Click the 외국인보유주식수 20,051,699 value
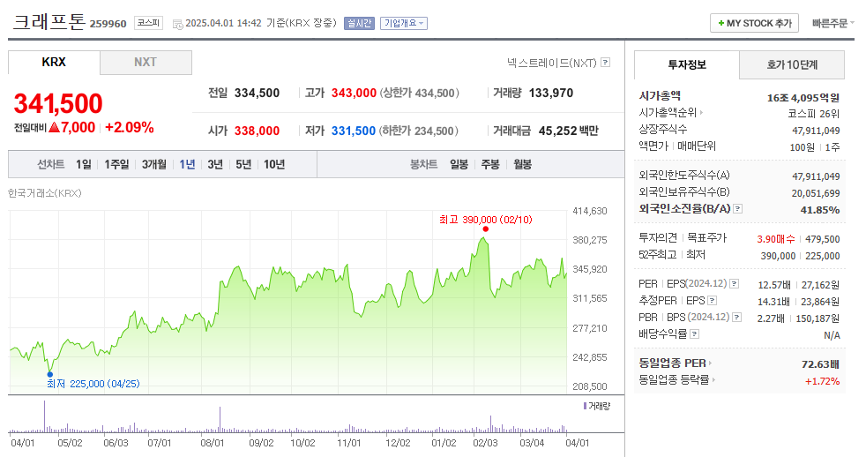Screen dimensions: 866x457 [x=816, y=193]
